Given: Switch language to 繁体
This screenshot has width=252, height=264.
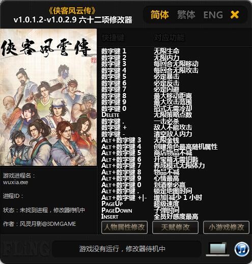Looking at the screenshot, I should [x=186, y=15].
